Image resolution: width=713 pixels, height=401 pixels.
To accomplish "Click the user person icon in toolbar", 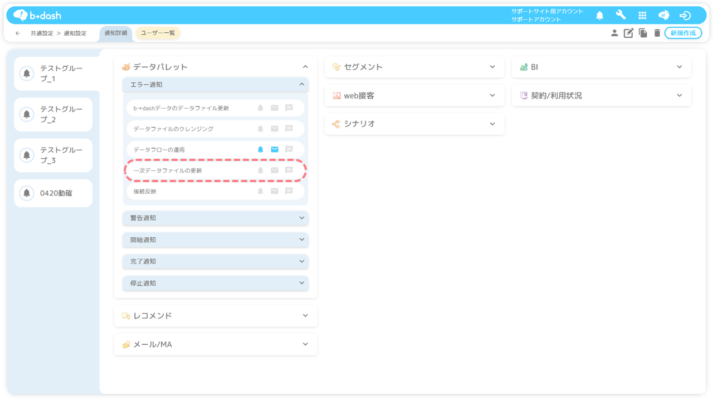I will point(614,33).
